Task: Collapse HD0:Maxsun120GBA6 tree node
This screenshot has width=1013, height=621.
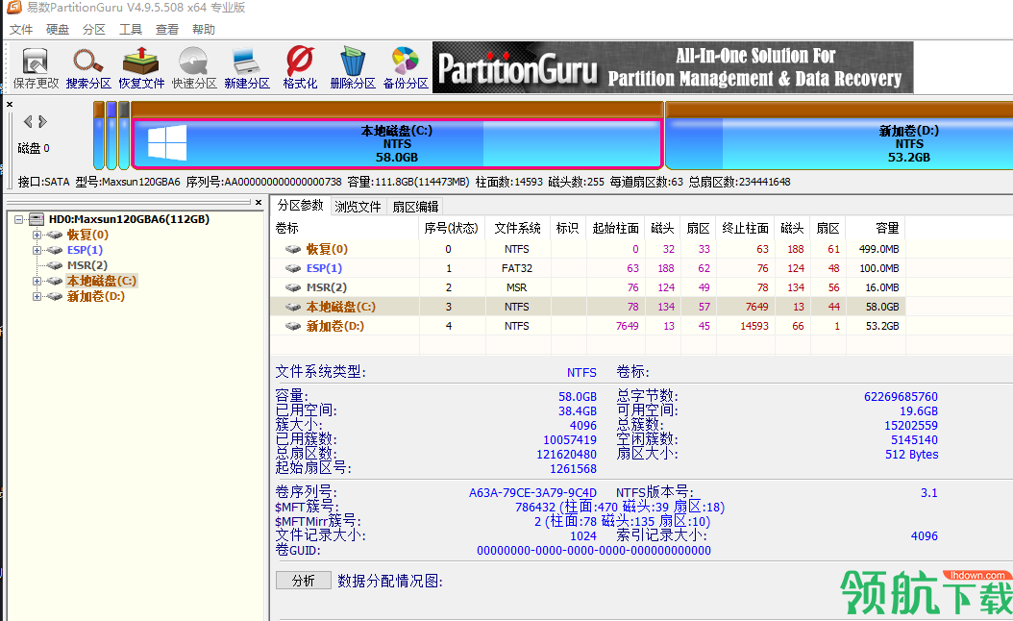Action: coord(19,220)
